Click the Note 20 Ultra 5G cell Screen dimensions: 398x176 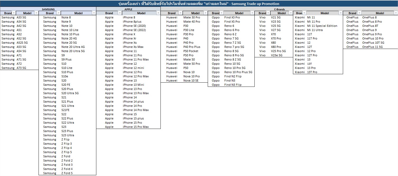tap(78, 51)
